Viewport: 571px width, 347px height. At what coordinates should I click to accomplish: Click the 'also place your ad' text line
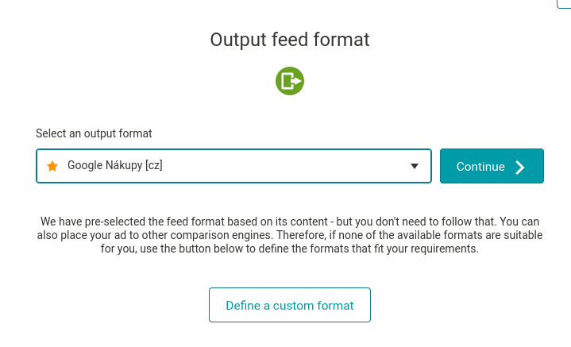[290, 235]
